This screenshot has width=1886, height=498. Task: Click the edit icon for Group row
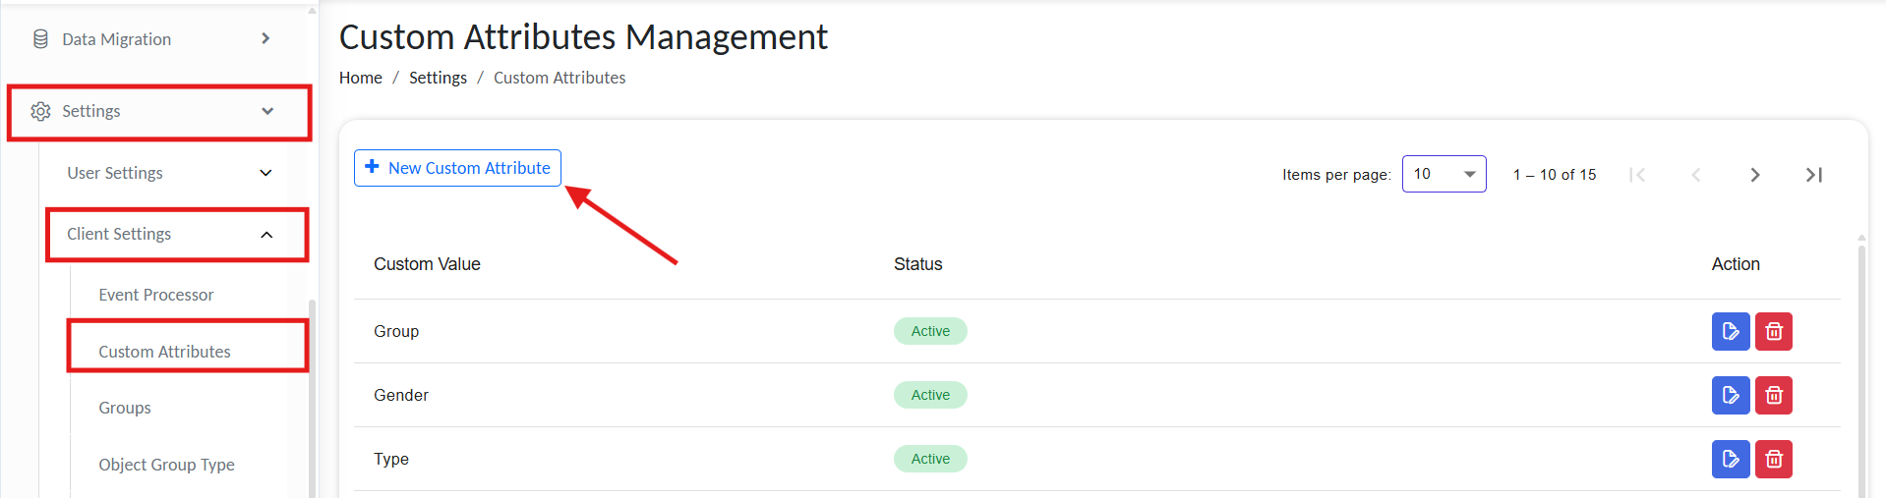click(1730, 332)
